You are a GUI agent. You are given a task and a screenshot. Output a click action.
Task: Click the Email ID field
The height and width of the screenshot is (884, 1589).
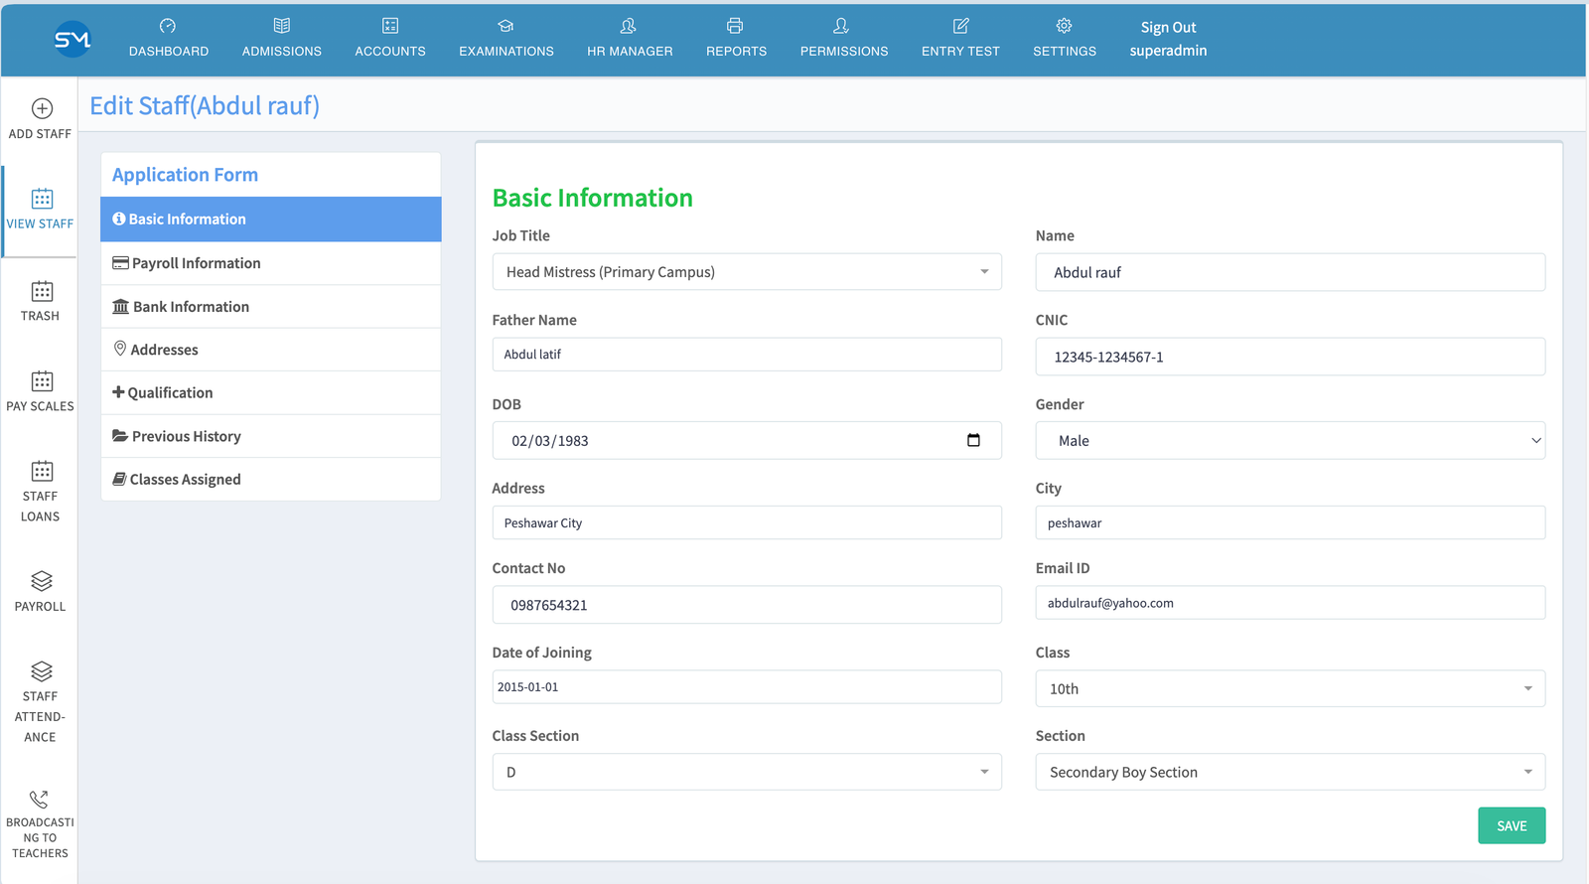pyautogui.click(x=1290, y=603)
